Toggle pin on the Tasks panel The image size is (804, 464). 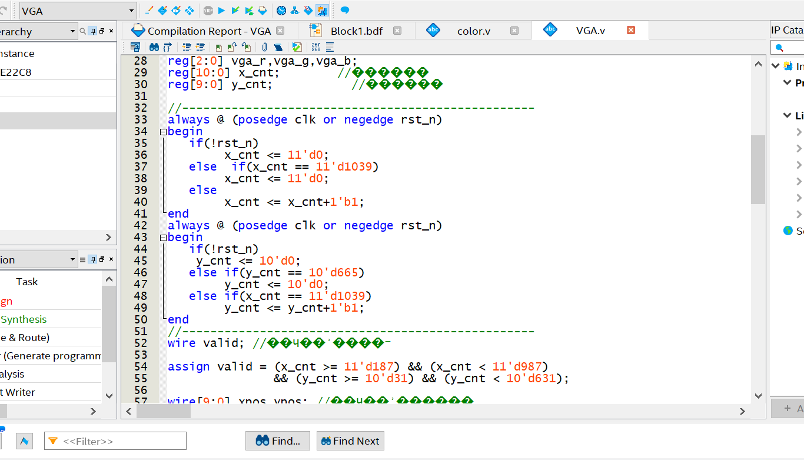(92, 259)
